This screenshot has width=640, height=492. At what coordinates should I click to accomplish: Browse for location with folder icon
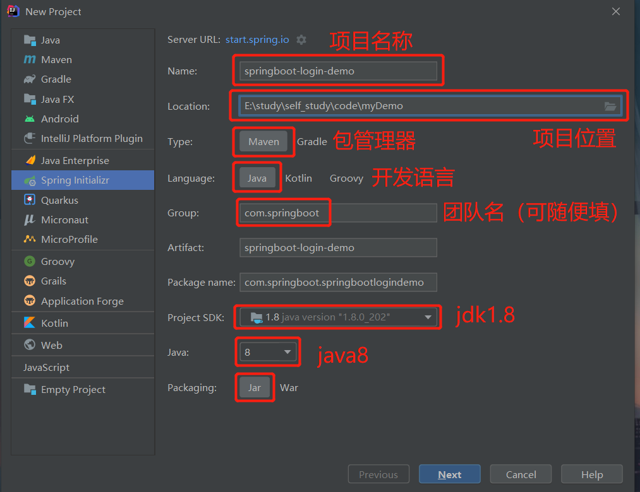coord(610,106)
